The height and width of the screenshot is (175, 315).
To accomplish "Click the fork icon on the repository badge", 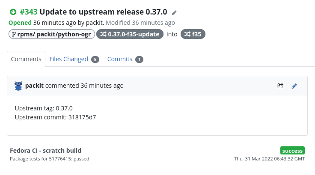I will coord(14,34).
